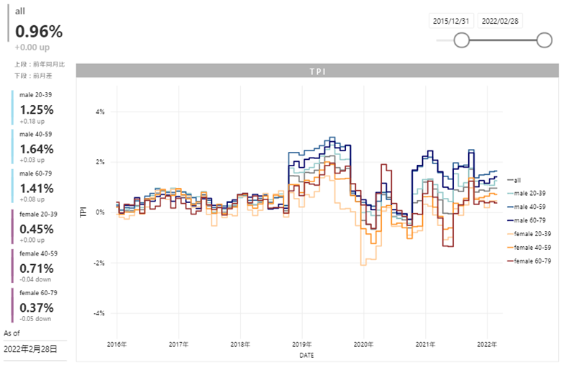Select 'female 60-79' legend marker

pos(511,261)
